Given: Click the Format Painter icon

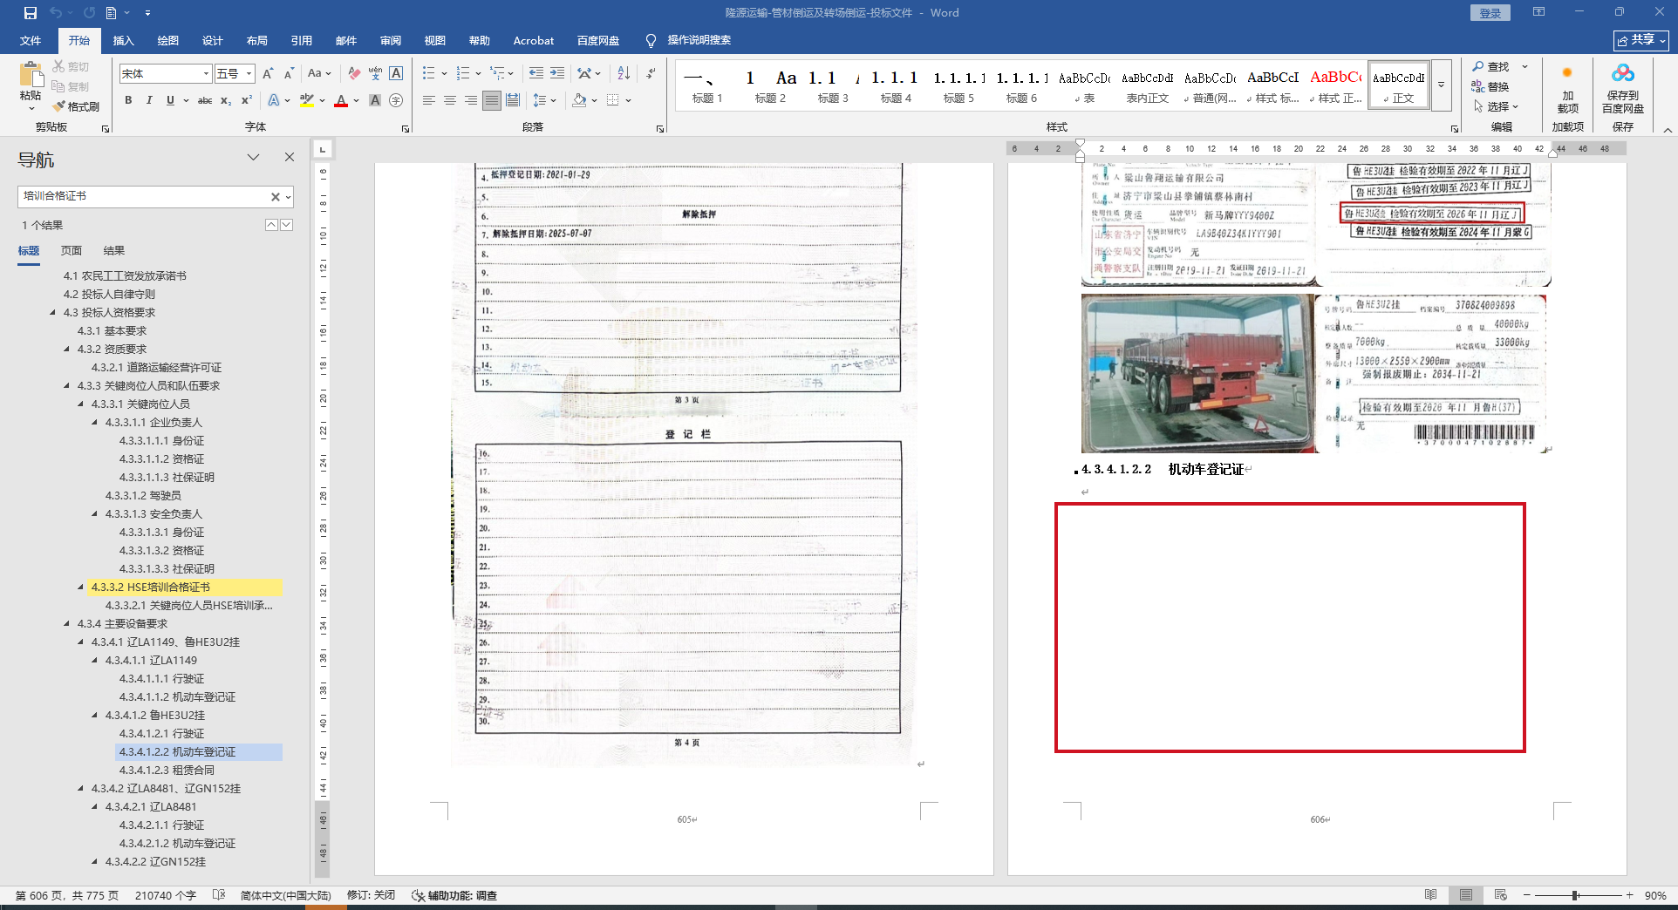Looking at the screenshot, I should [x=76, y=106].
